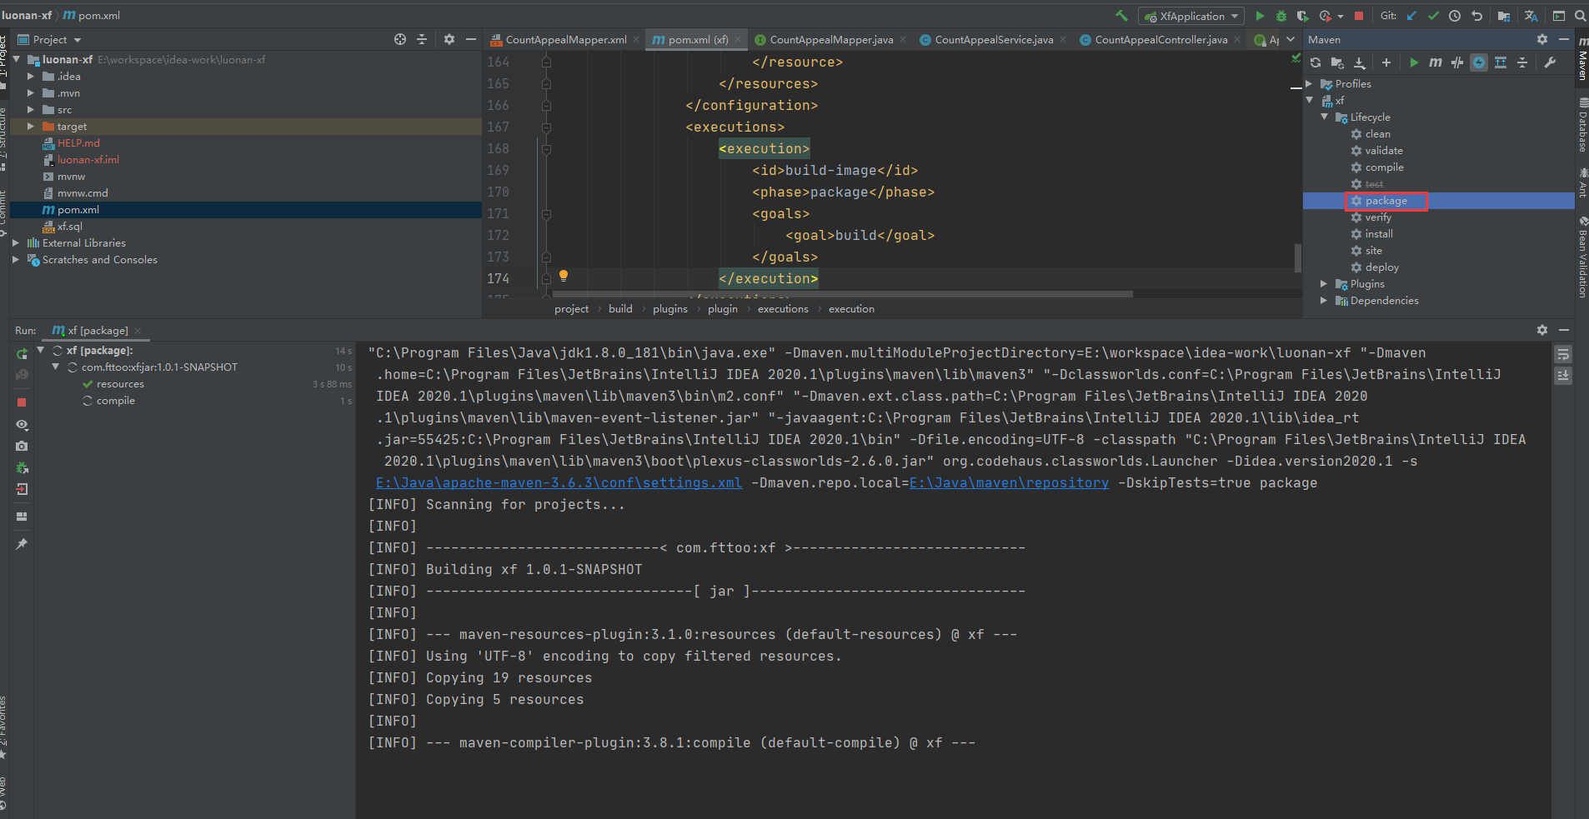Image resolution: width=1589 pixels, height=819 pixels.
Task: Open Maven settings wrench icon
Action: coord(1550,62)
